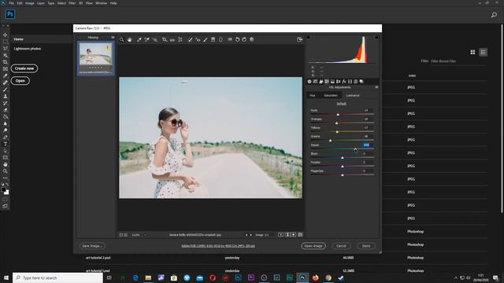This screenshot has width=504, height=283.
Task: Select the Straighten tool
Action: 172,40
